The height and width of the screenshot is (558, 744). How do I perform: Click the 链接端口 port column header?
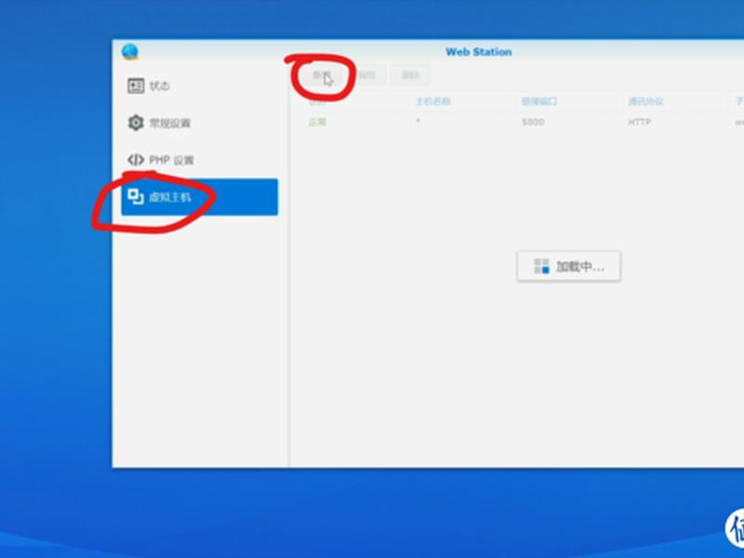539,101
